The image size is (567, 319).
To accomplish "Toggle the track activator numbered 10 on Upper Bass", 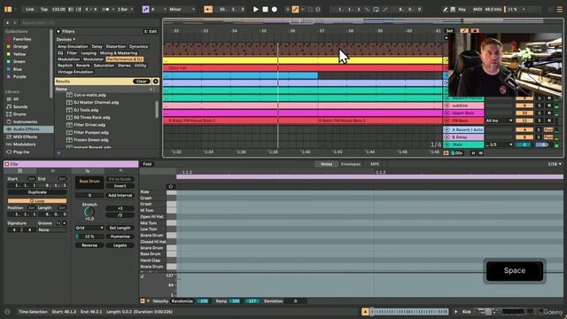I will tap(524, 113).
